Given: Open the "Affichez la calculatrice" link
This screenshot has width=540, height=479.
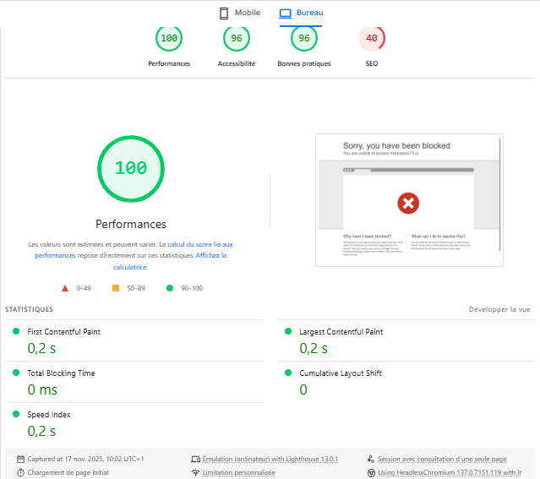Looking at the screenshot, I should (x=210, y=254).
